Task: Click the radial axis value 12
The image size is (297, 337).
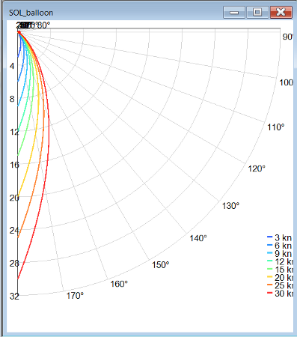Action: point(14,132)
